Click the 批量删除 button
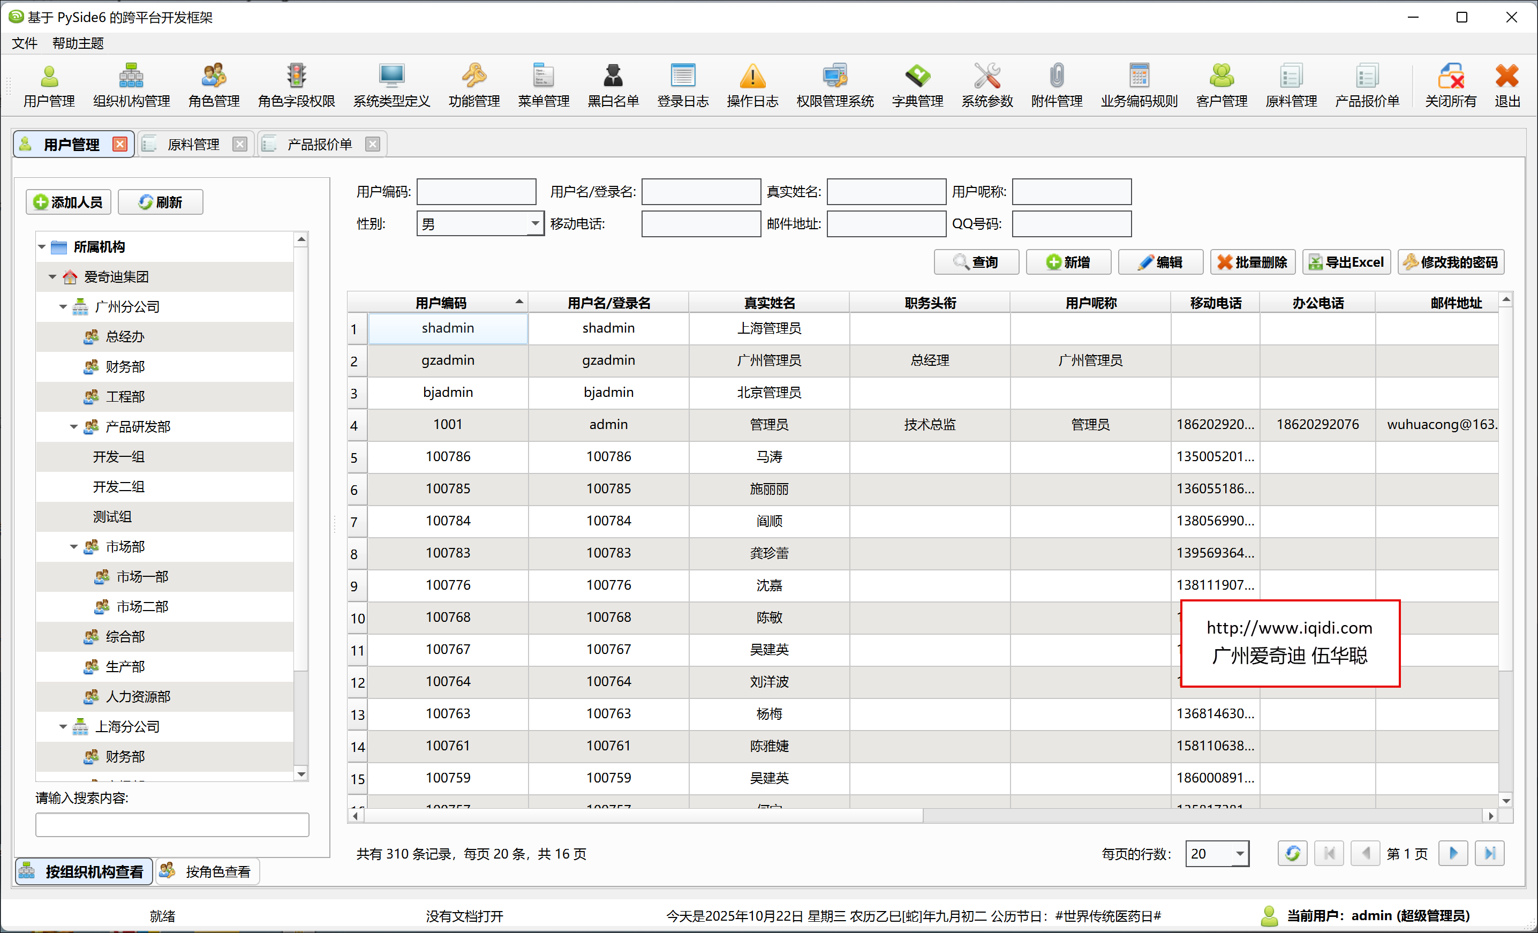Screen dimensions: 1538x933 click(x=1253, y=262)
